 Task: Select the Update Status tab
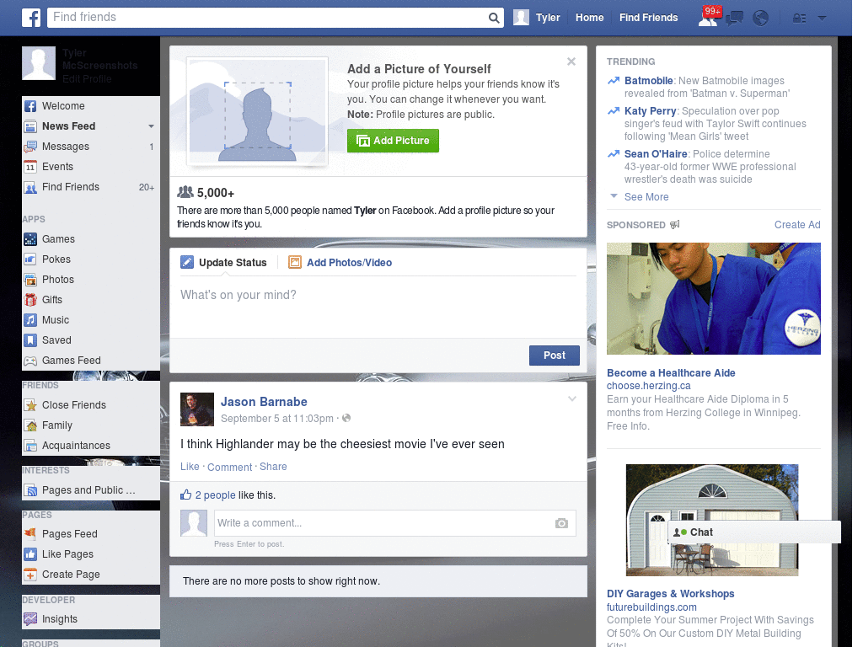(x=223, y=263)
